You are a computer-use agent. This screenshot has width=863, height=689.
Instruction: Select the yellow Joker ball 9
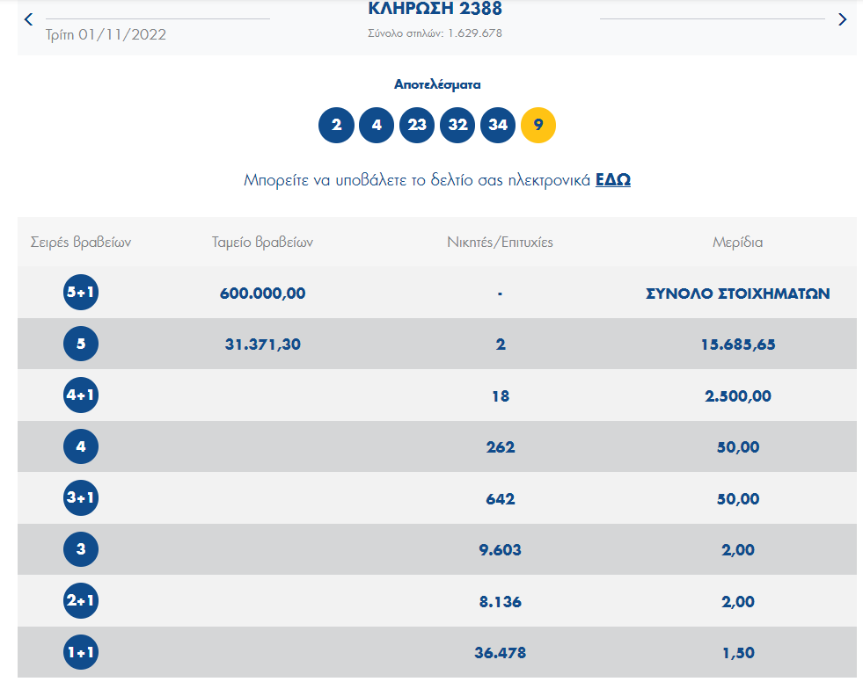pyautogui.click(x=538, y=126)
